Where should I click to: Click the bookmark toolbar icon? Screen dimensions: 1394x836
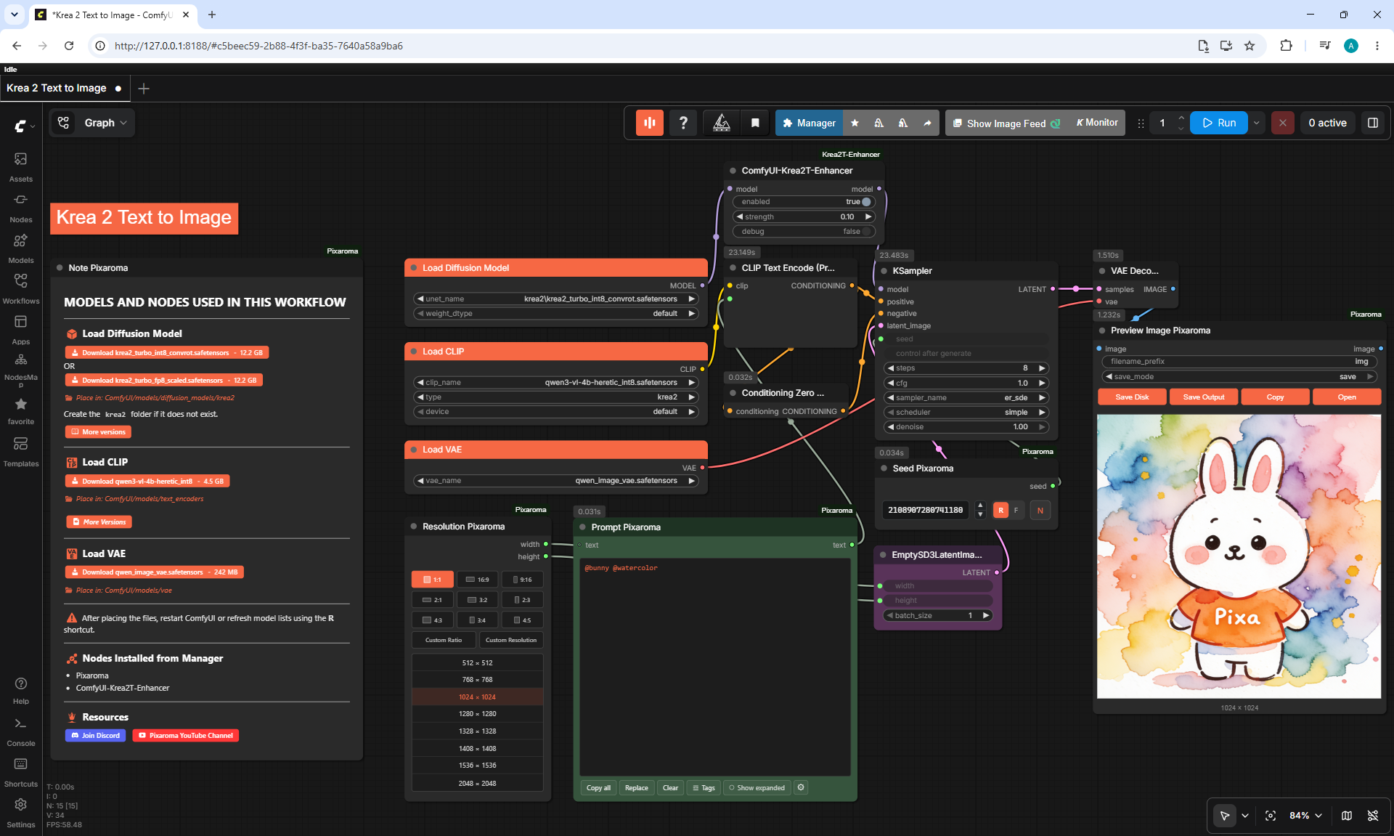pos(755,123)
